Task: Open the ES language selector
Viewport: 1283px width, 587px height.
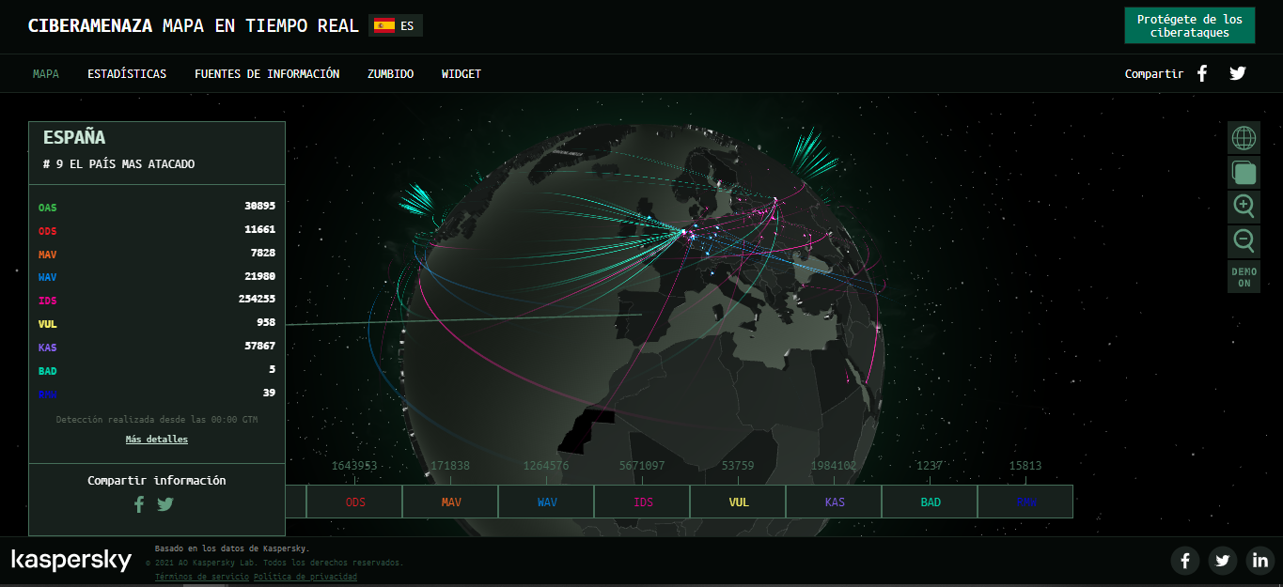Action: click(x=396, y=25)
